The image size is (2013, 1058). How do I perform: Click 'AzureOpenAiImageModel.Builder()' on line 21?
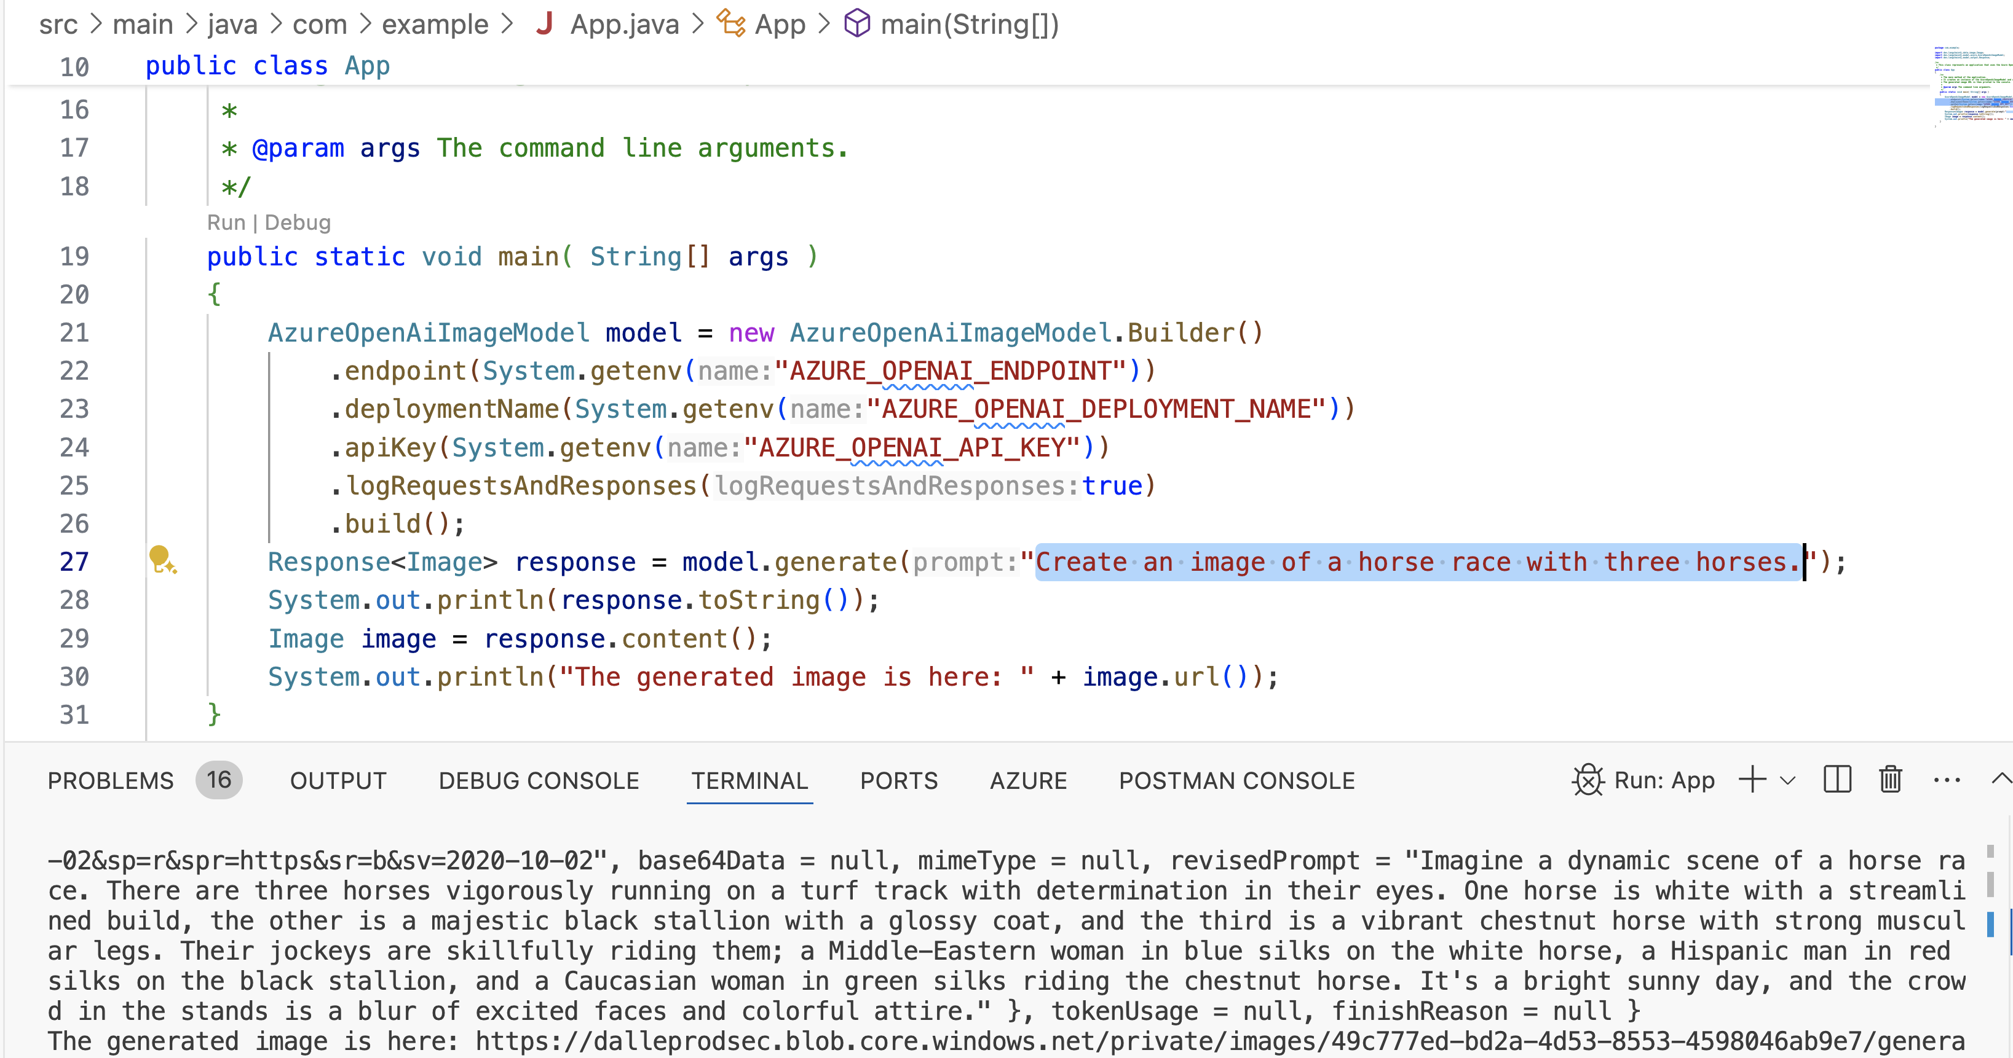[x=1026, y=332]
